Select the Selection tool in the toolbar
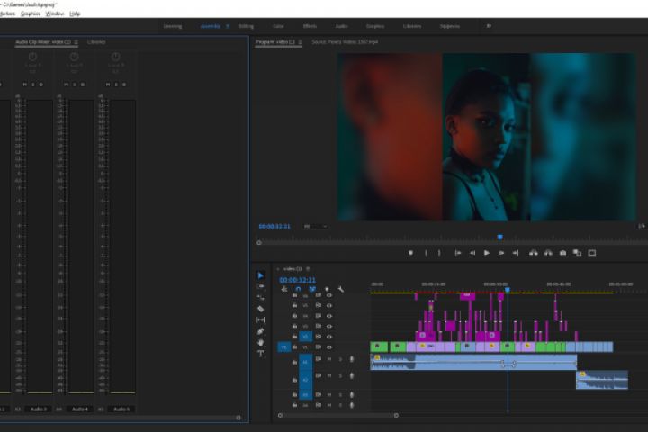648x432 pixels. (x=260, y=275)
